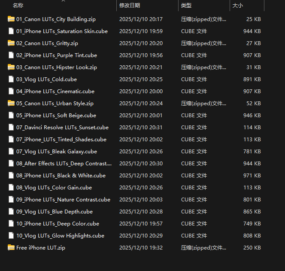This screenshot has width=285, height=271.
Task: Click modified date 2025/12/10 20:17
Action: [141, 19]
